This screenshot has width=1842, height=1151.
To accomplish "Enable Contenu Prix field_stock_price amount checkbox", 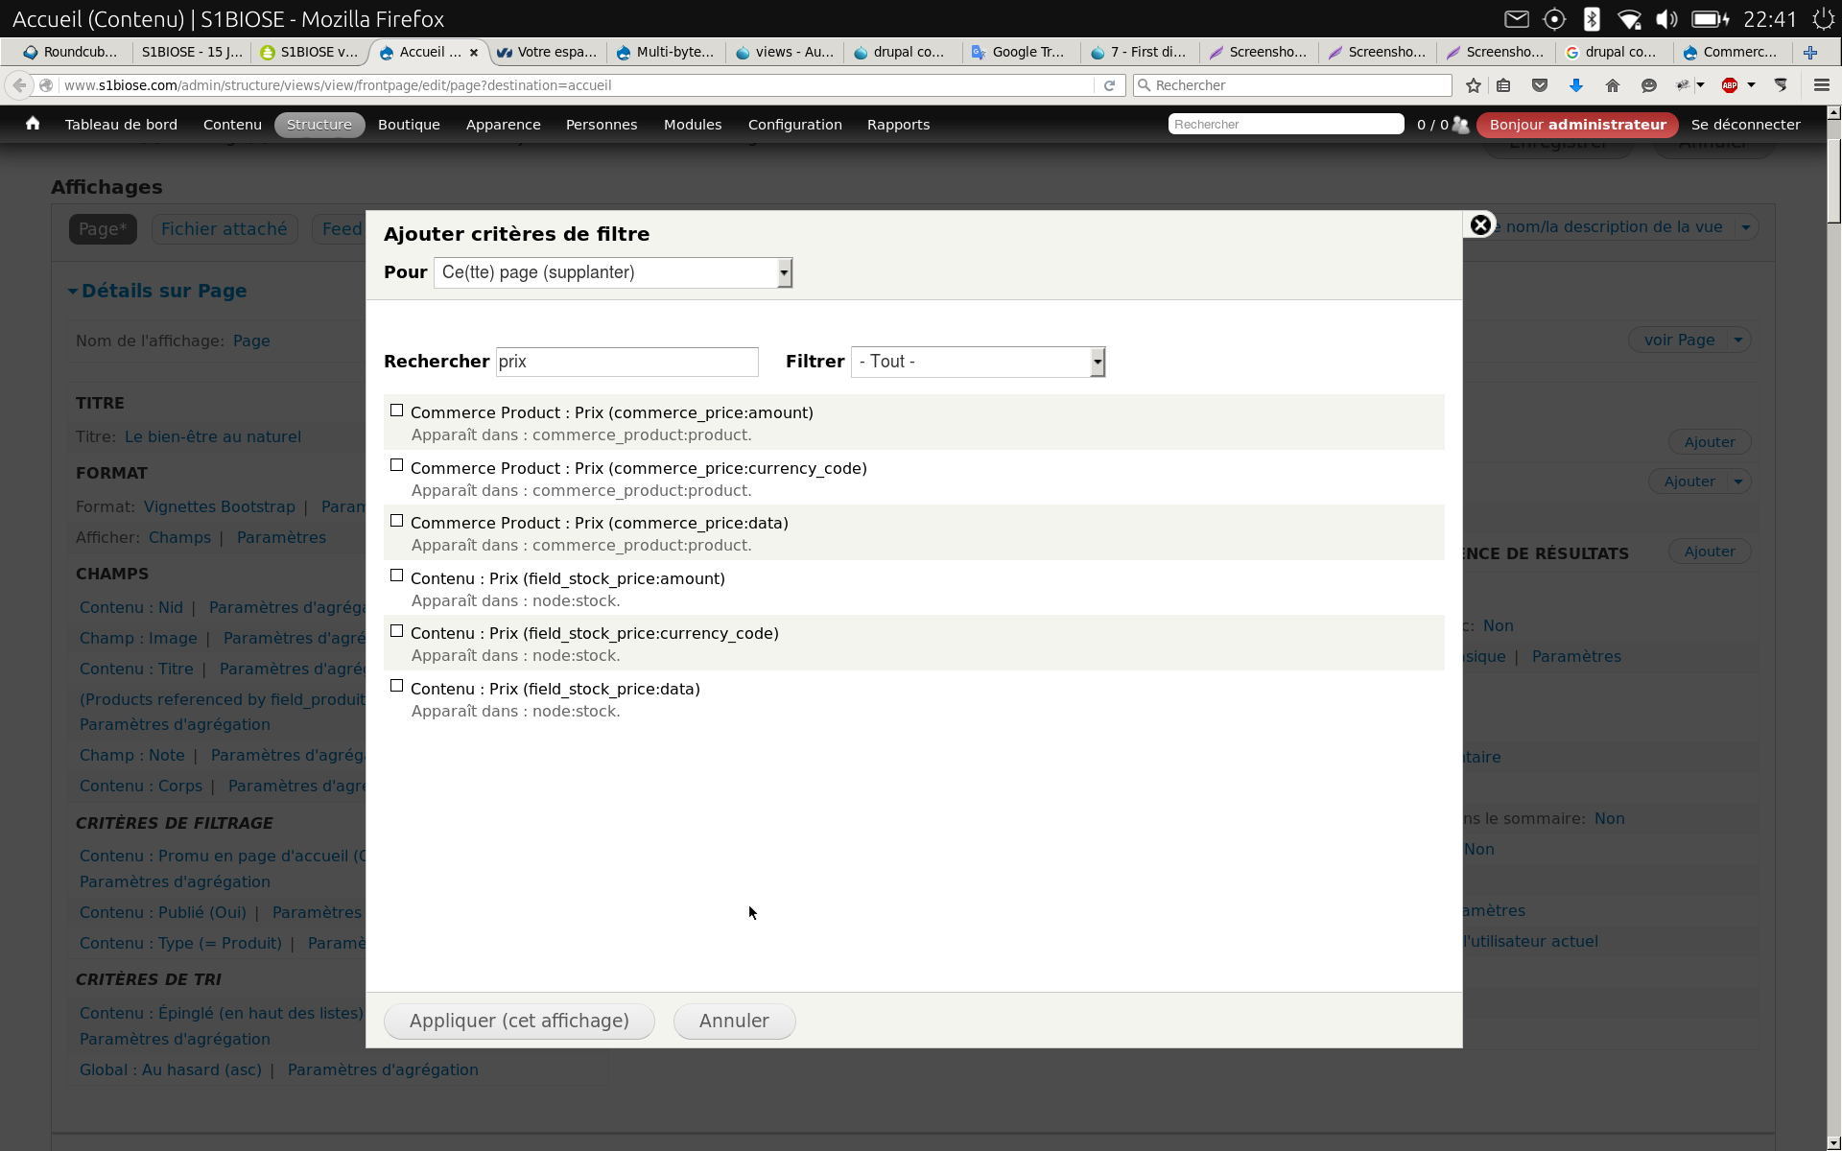I will (395, 575).
